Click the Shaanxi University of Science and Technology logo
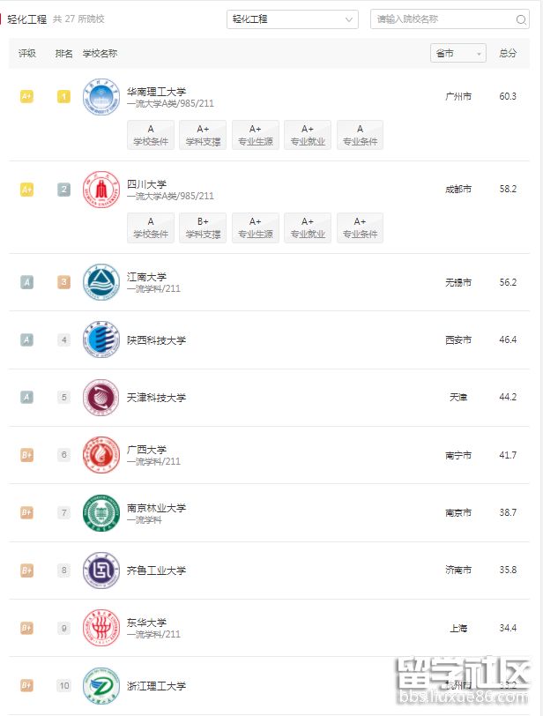The height and width of the screenshot is (716, 543). 100,339
